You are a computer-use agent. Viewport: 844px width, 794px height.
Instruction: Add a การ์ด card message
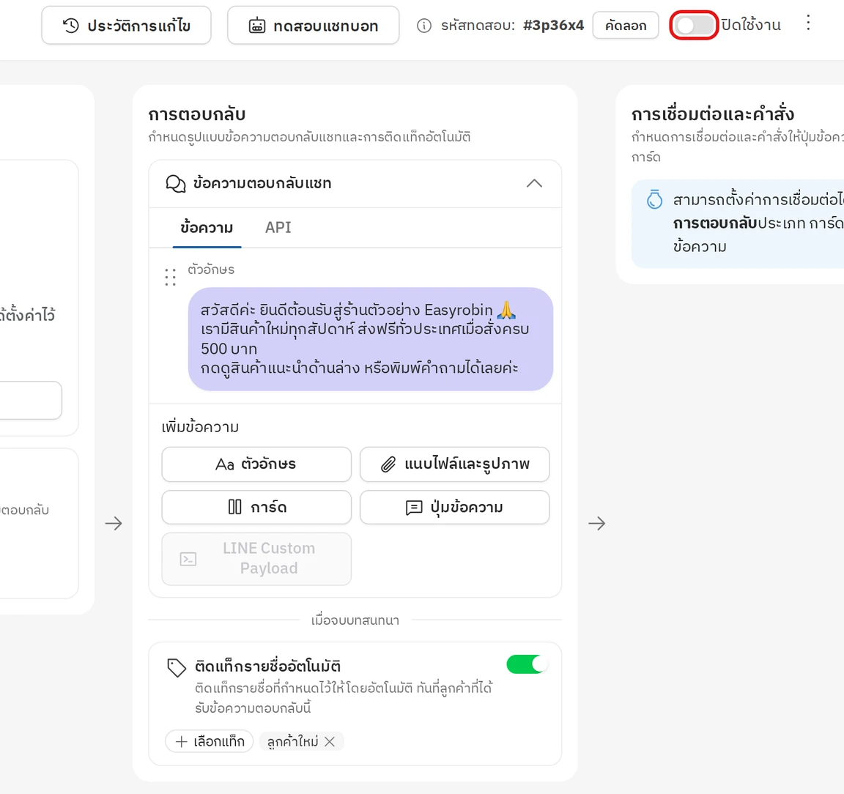point(256,507)
